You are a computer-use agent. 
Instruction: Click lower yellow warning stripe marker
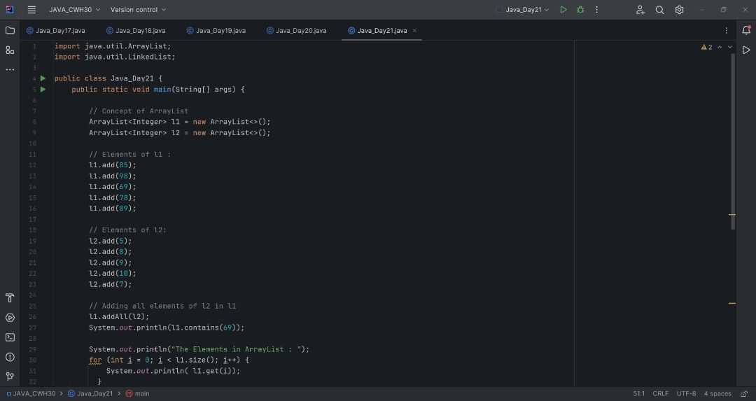click(732, 304)
